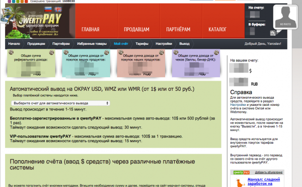Select the income from our products card

pos(141,63)
